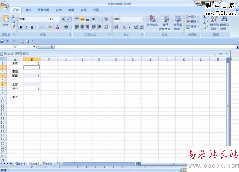Increase indent in alignment group
Screen dimensions: 239x172
pos(99,27)
